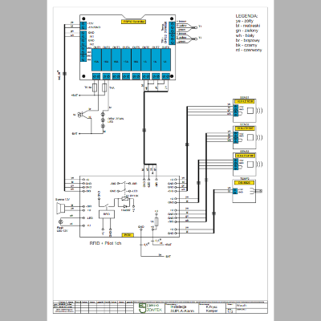This screenshot has width=321, height=321.
Task: Select the Flash LED 12V lamp symbol
Action: (x=60, y=221)
